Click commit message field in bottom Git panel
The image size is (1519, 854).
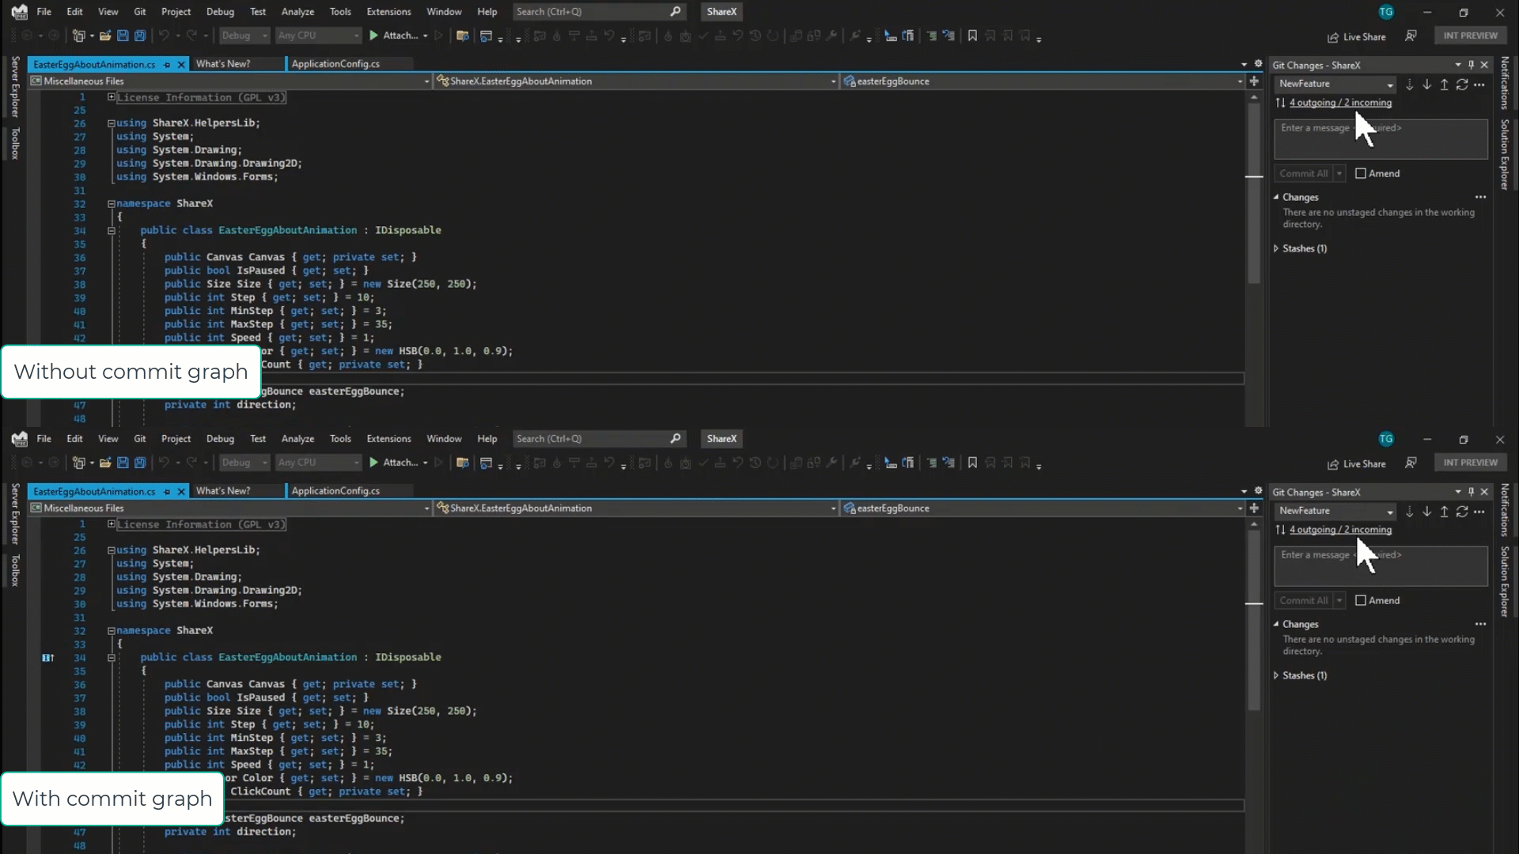coord(1380,566)
